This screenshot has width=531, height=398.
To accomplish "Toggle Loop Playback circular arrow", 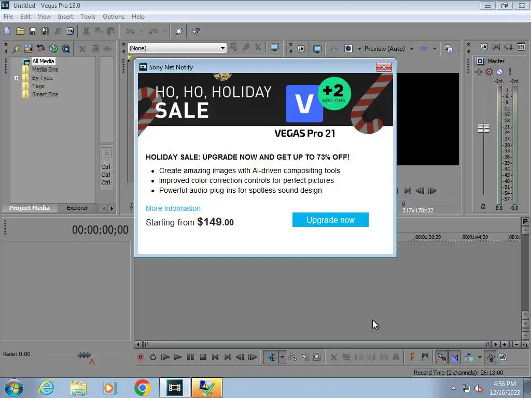I will coord(153,357).
